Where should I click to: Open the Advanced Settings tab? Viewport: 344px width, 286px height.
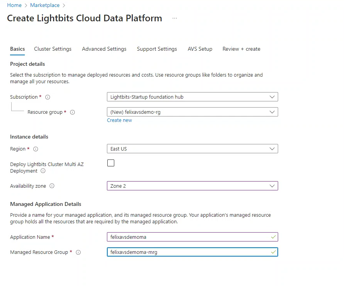click(104, 49)
